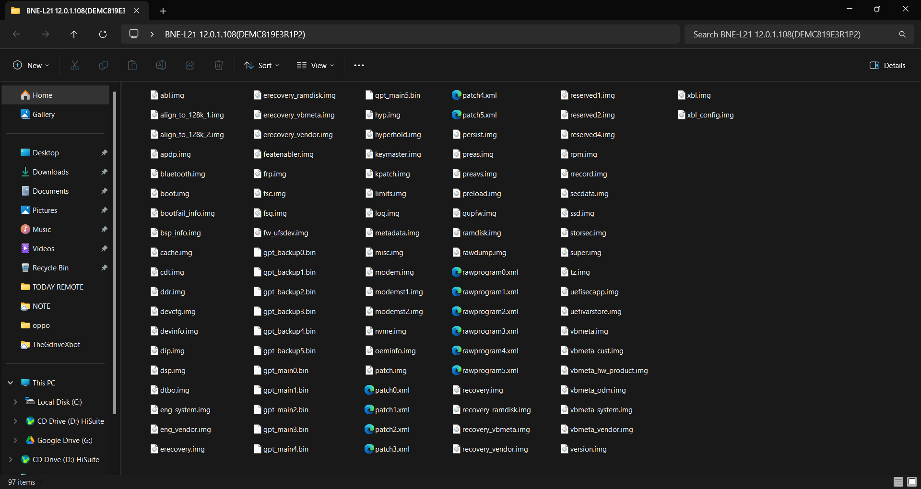Click the navigation pane scrollbar
Viewport: 921px width, 489px height.
click(115, 252)
